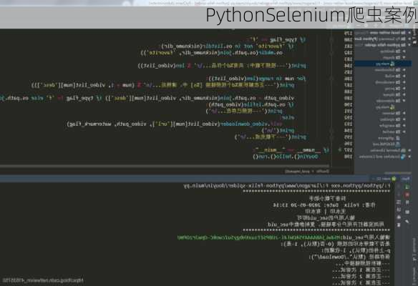Click line number 179 in the gutter
Screen dimensions: 418x286
348,34
